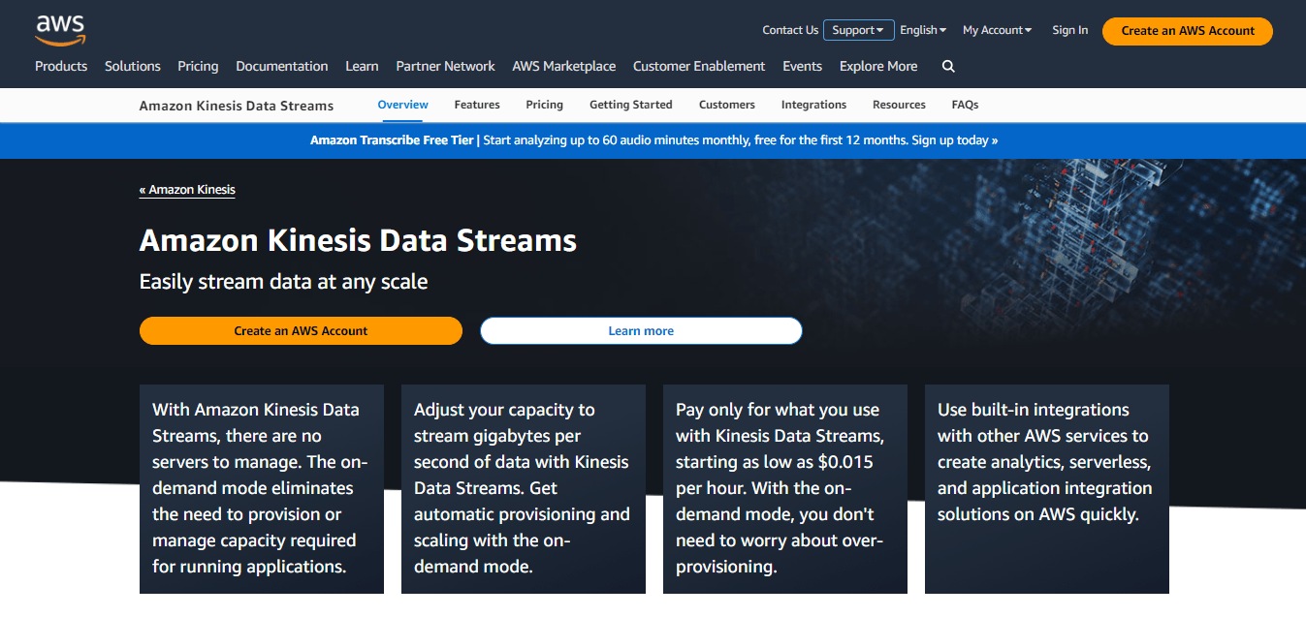Select the Solutions menu item

click(x=132, y=66)
